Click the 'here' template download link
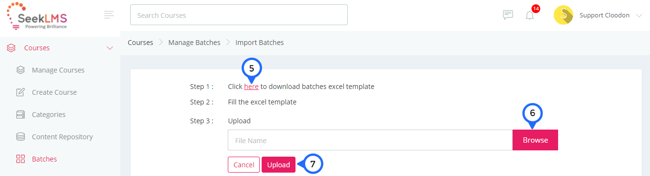 coord(251,87)
